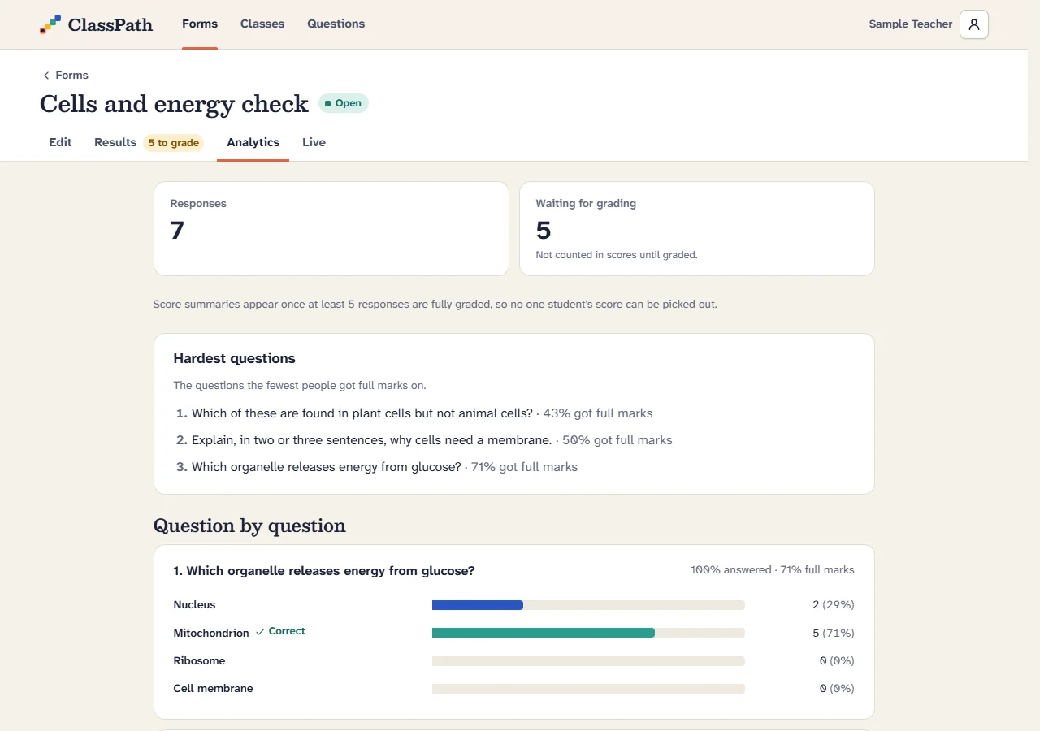Screen dimensions: 1040x731
Task: Switch to the Edit tab
Action: click(60, 142)
